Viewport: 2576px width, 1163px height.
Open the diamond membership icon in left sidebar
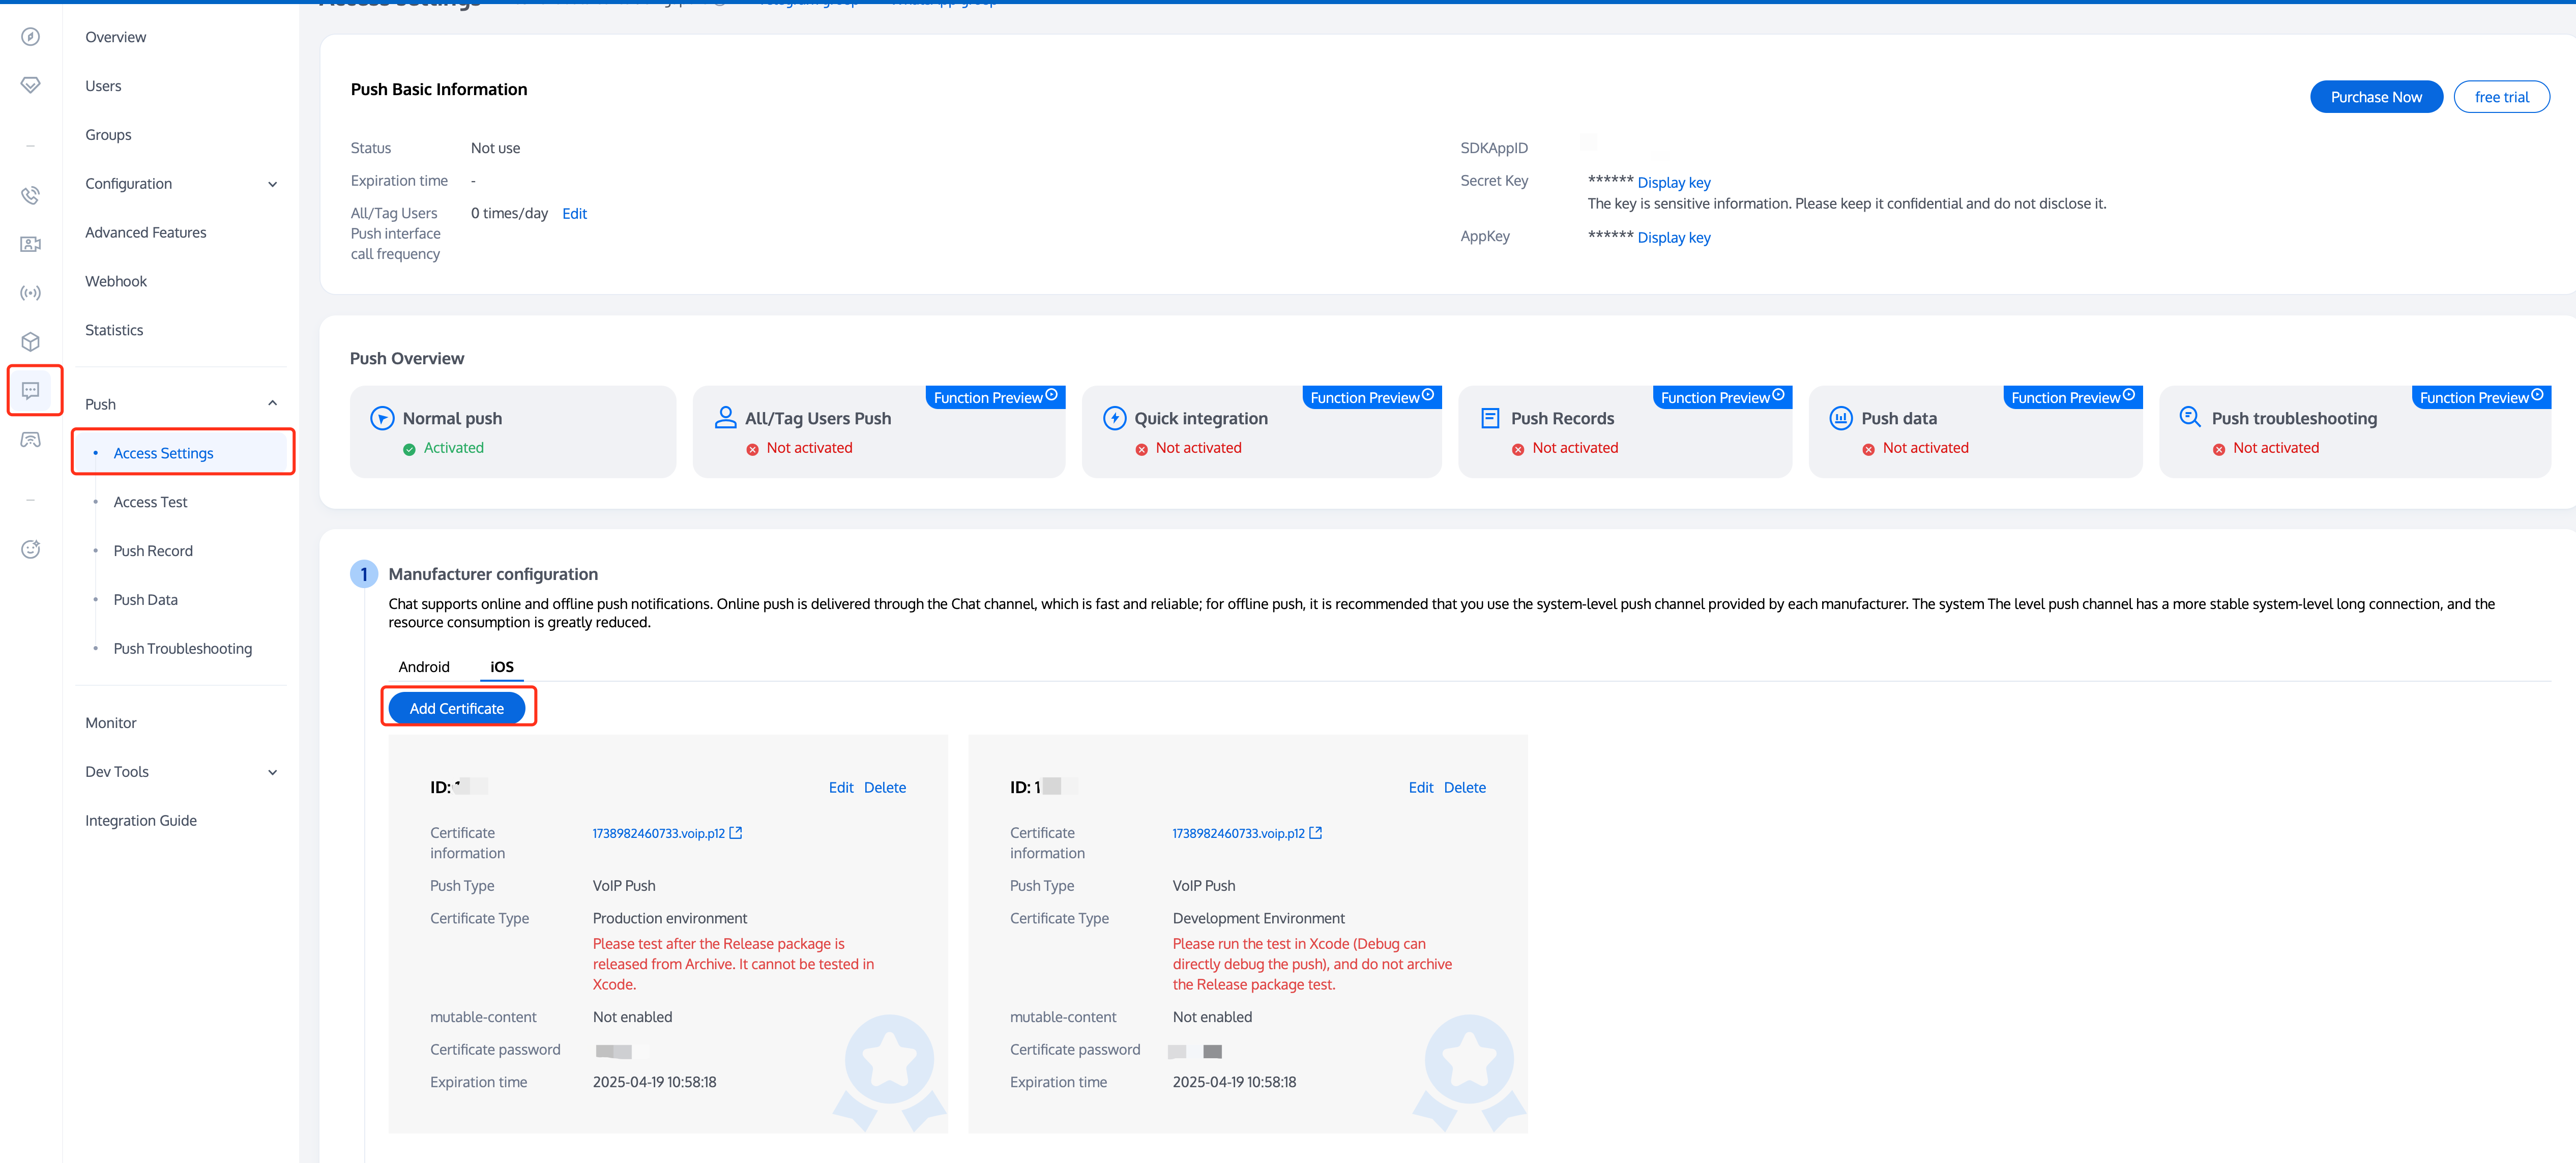[x=30, y=85]
